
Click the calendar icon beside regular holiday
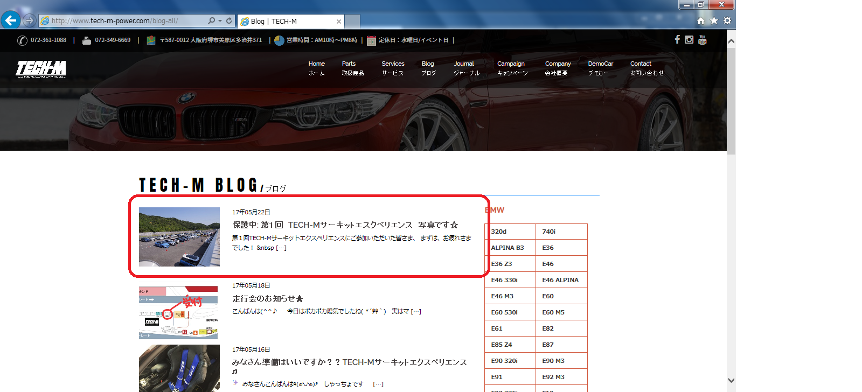click(371, 40)
